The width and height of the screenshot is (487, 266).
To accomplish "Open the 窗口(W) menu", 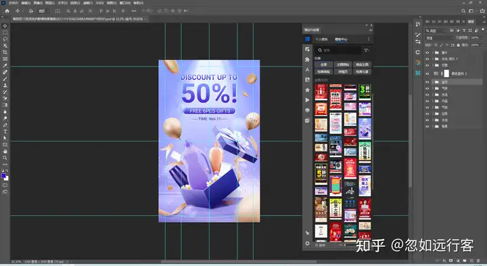I will pyautogui.click(x=125, y=3).
